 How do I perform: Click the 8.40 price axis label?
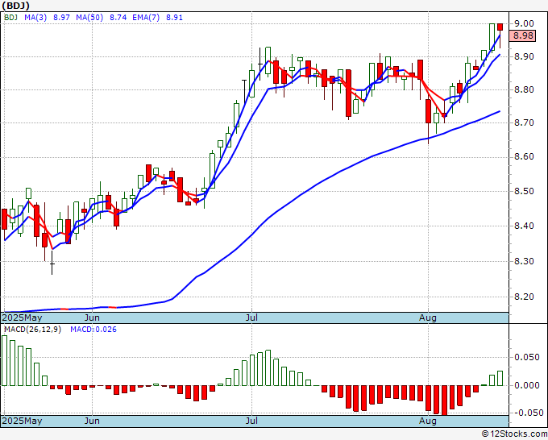pyautogui.click(x=524, y=226)
